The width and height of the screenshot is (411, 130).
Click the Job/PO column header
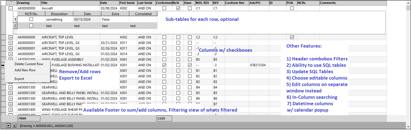pos(259,3)
